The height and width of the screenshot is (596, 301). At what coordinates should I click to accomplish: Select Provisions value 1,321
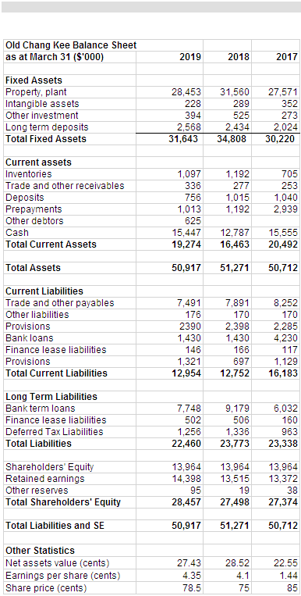[x=189, y=361]
